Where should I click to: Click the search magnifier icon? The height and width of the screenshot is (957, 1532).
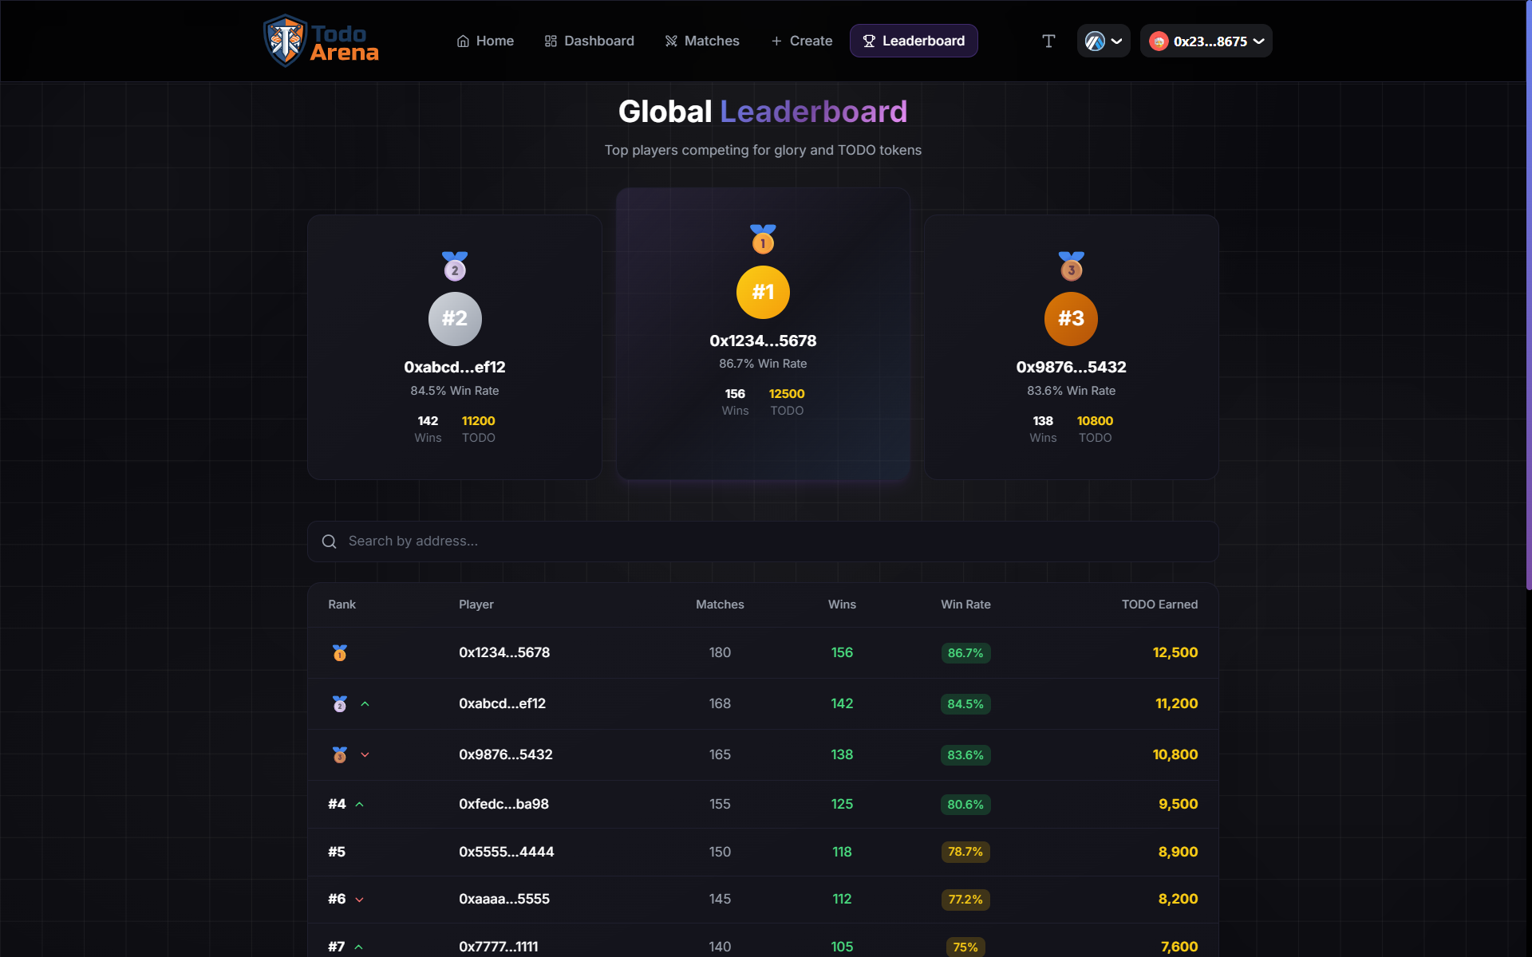[329, 542]
